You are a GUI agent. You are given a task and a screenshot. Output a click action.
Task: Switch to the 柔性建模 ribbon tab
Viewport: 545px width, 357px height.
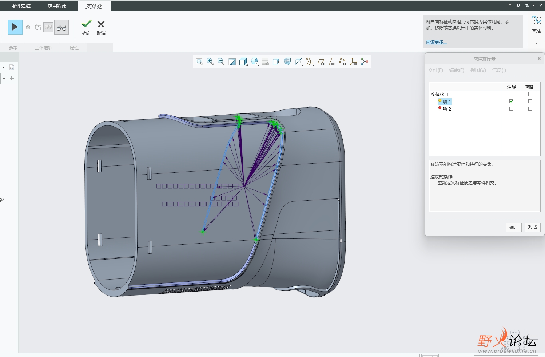point(21,6)
